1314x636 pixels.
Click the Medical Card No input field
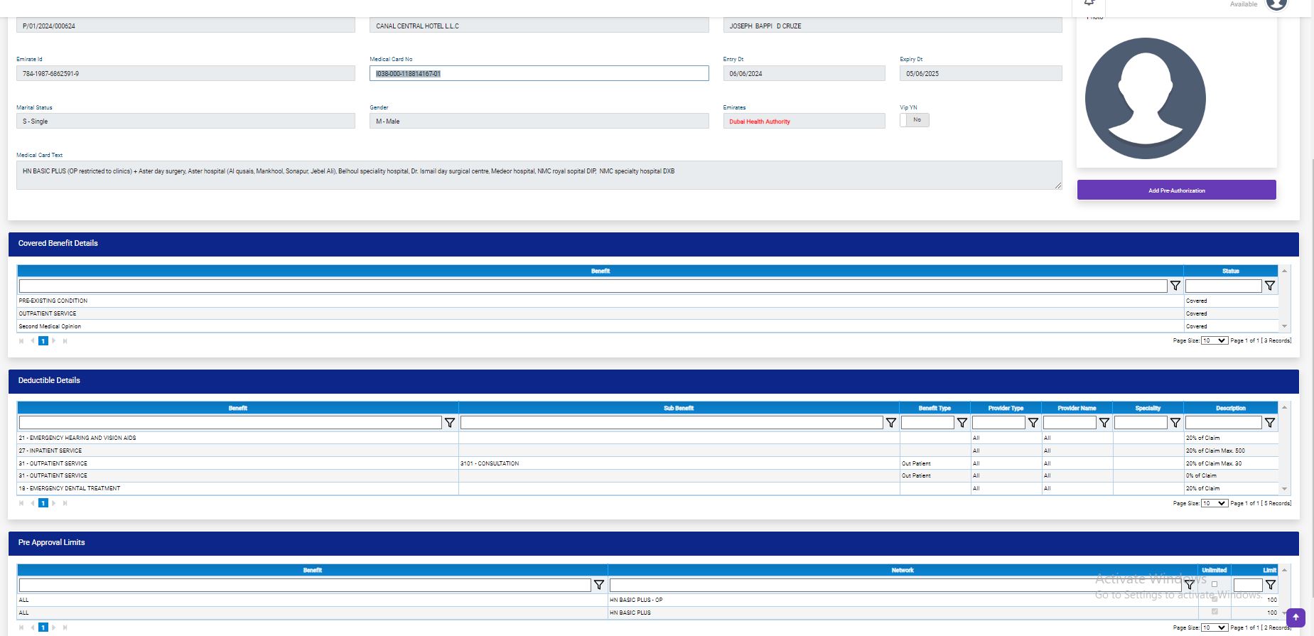click(539, 73)
